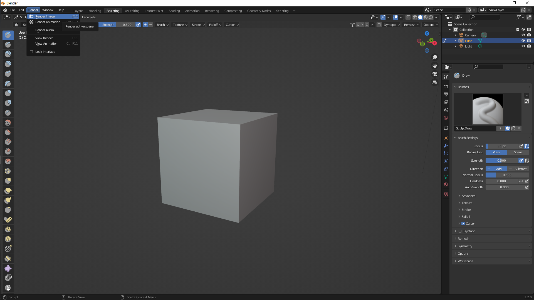534x300 pixels.
Task: Click the SculptDraw brush preview thumbnail
Action: click(x=488, y=109)
